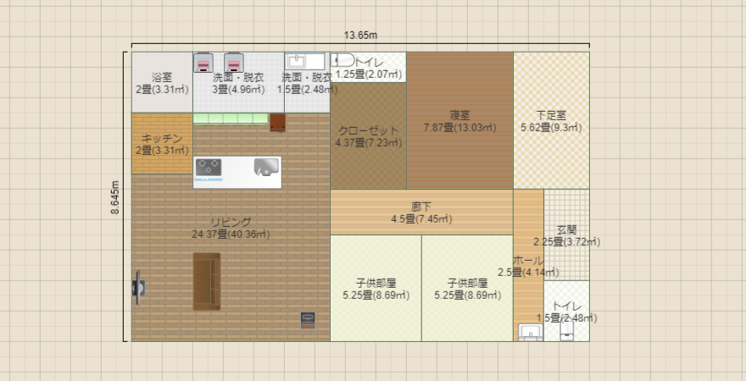Screen dimensions: 746x381
Task: Select the brown sofa in the リビング
Action: pyautogui.click(x=207, y=281)
